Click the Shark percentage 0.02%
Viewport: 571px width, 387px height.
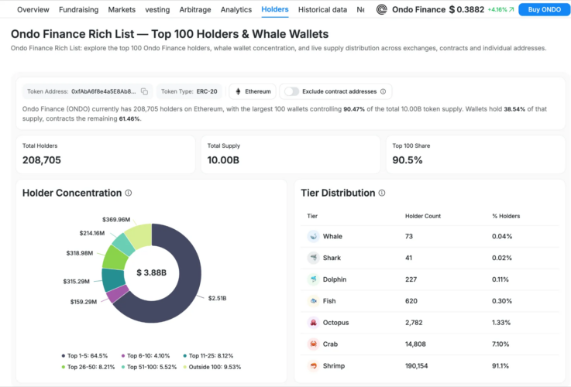tap(502, 258)
